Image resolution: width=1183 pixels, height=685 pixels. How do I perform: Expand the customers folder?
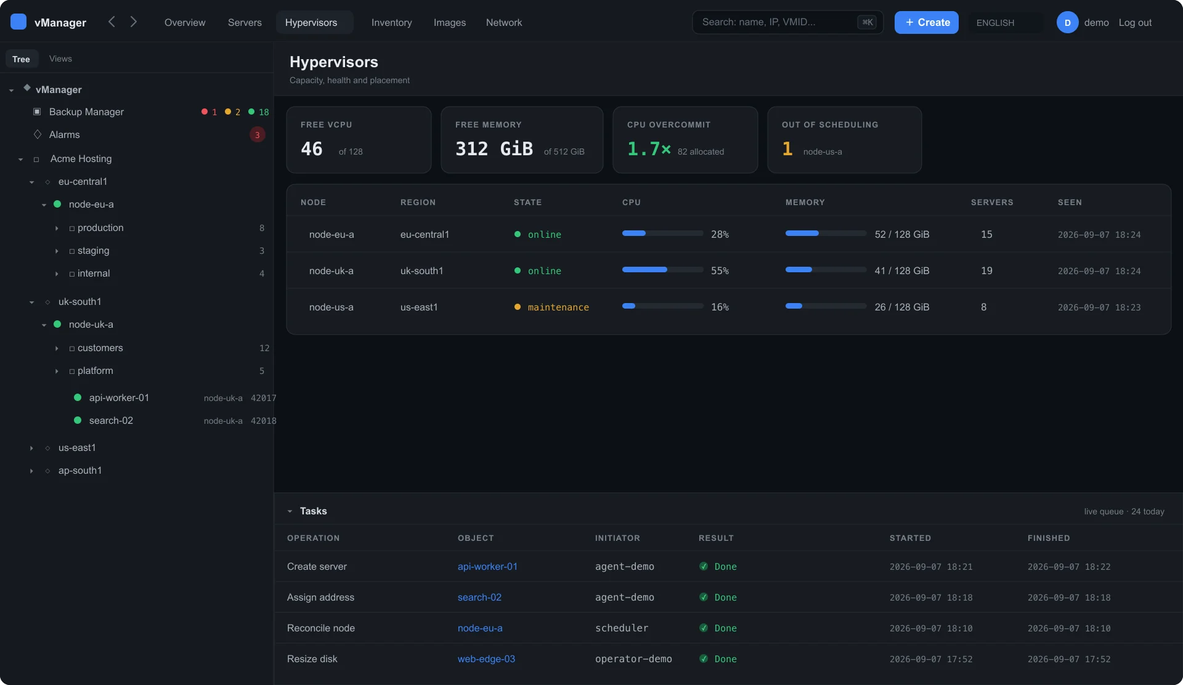click(57, 348)
